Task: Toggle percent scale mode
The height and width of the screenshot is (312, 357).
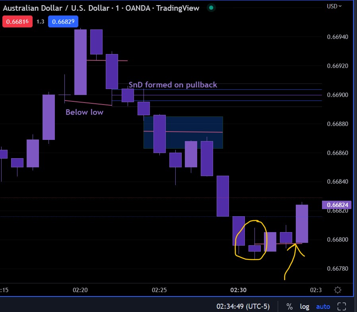Action: [x=289, y=306]
